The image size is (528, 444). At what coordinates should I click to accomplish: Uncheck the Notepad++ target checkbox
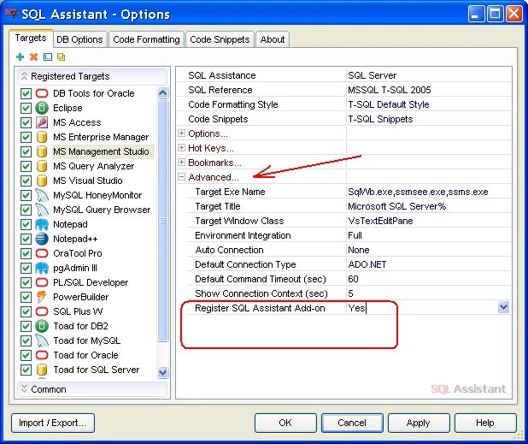[26, 239]
